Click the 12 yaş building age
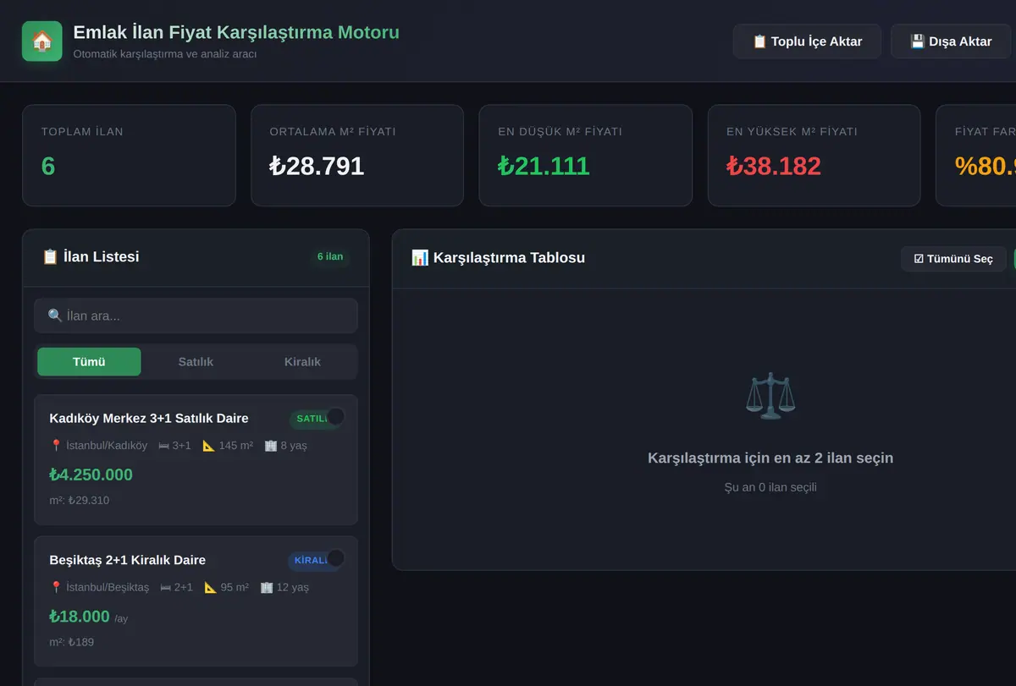 click(x=292, y=587)
